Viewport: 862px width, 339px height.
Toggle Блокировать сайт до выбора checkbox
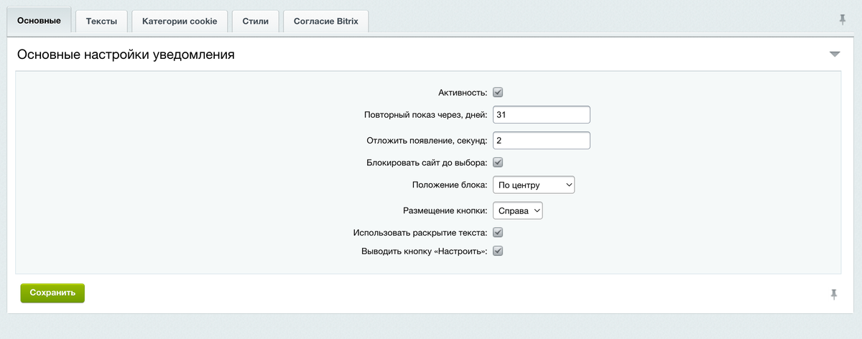[x=498, y=162]
